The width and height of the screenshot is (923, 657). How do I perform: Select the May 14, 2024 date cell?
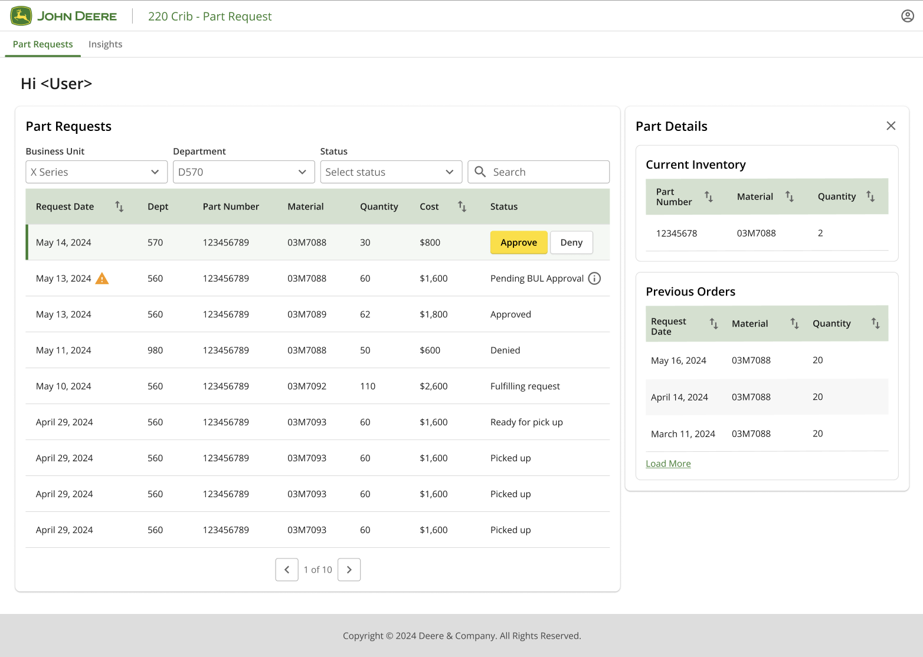[x=64, y=242]
